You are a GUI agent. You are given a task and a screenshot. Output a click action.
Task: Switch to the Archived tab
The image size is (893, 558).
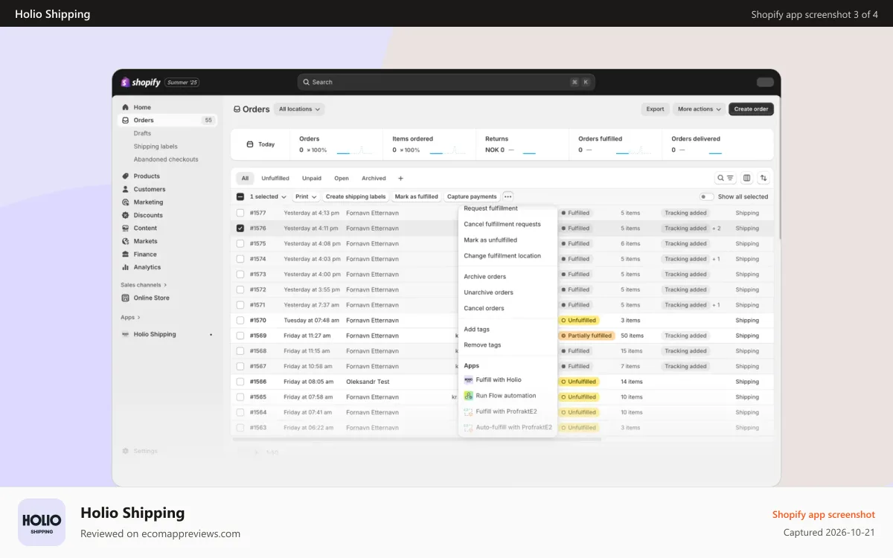pyautogui.click(x=374, y=179)
